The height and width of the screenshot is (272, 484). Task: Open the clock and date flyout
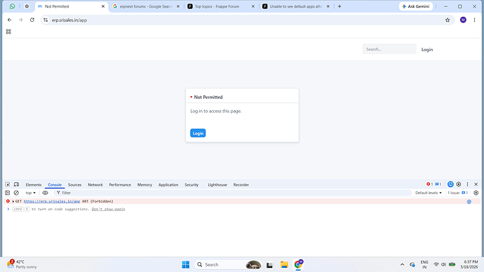point(469,264)
